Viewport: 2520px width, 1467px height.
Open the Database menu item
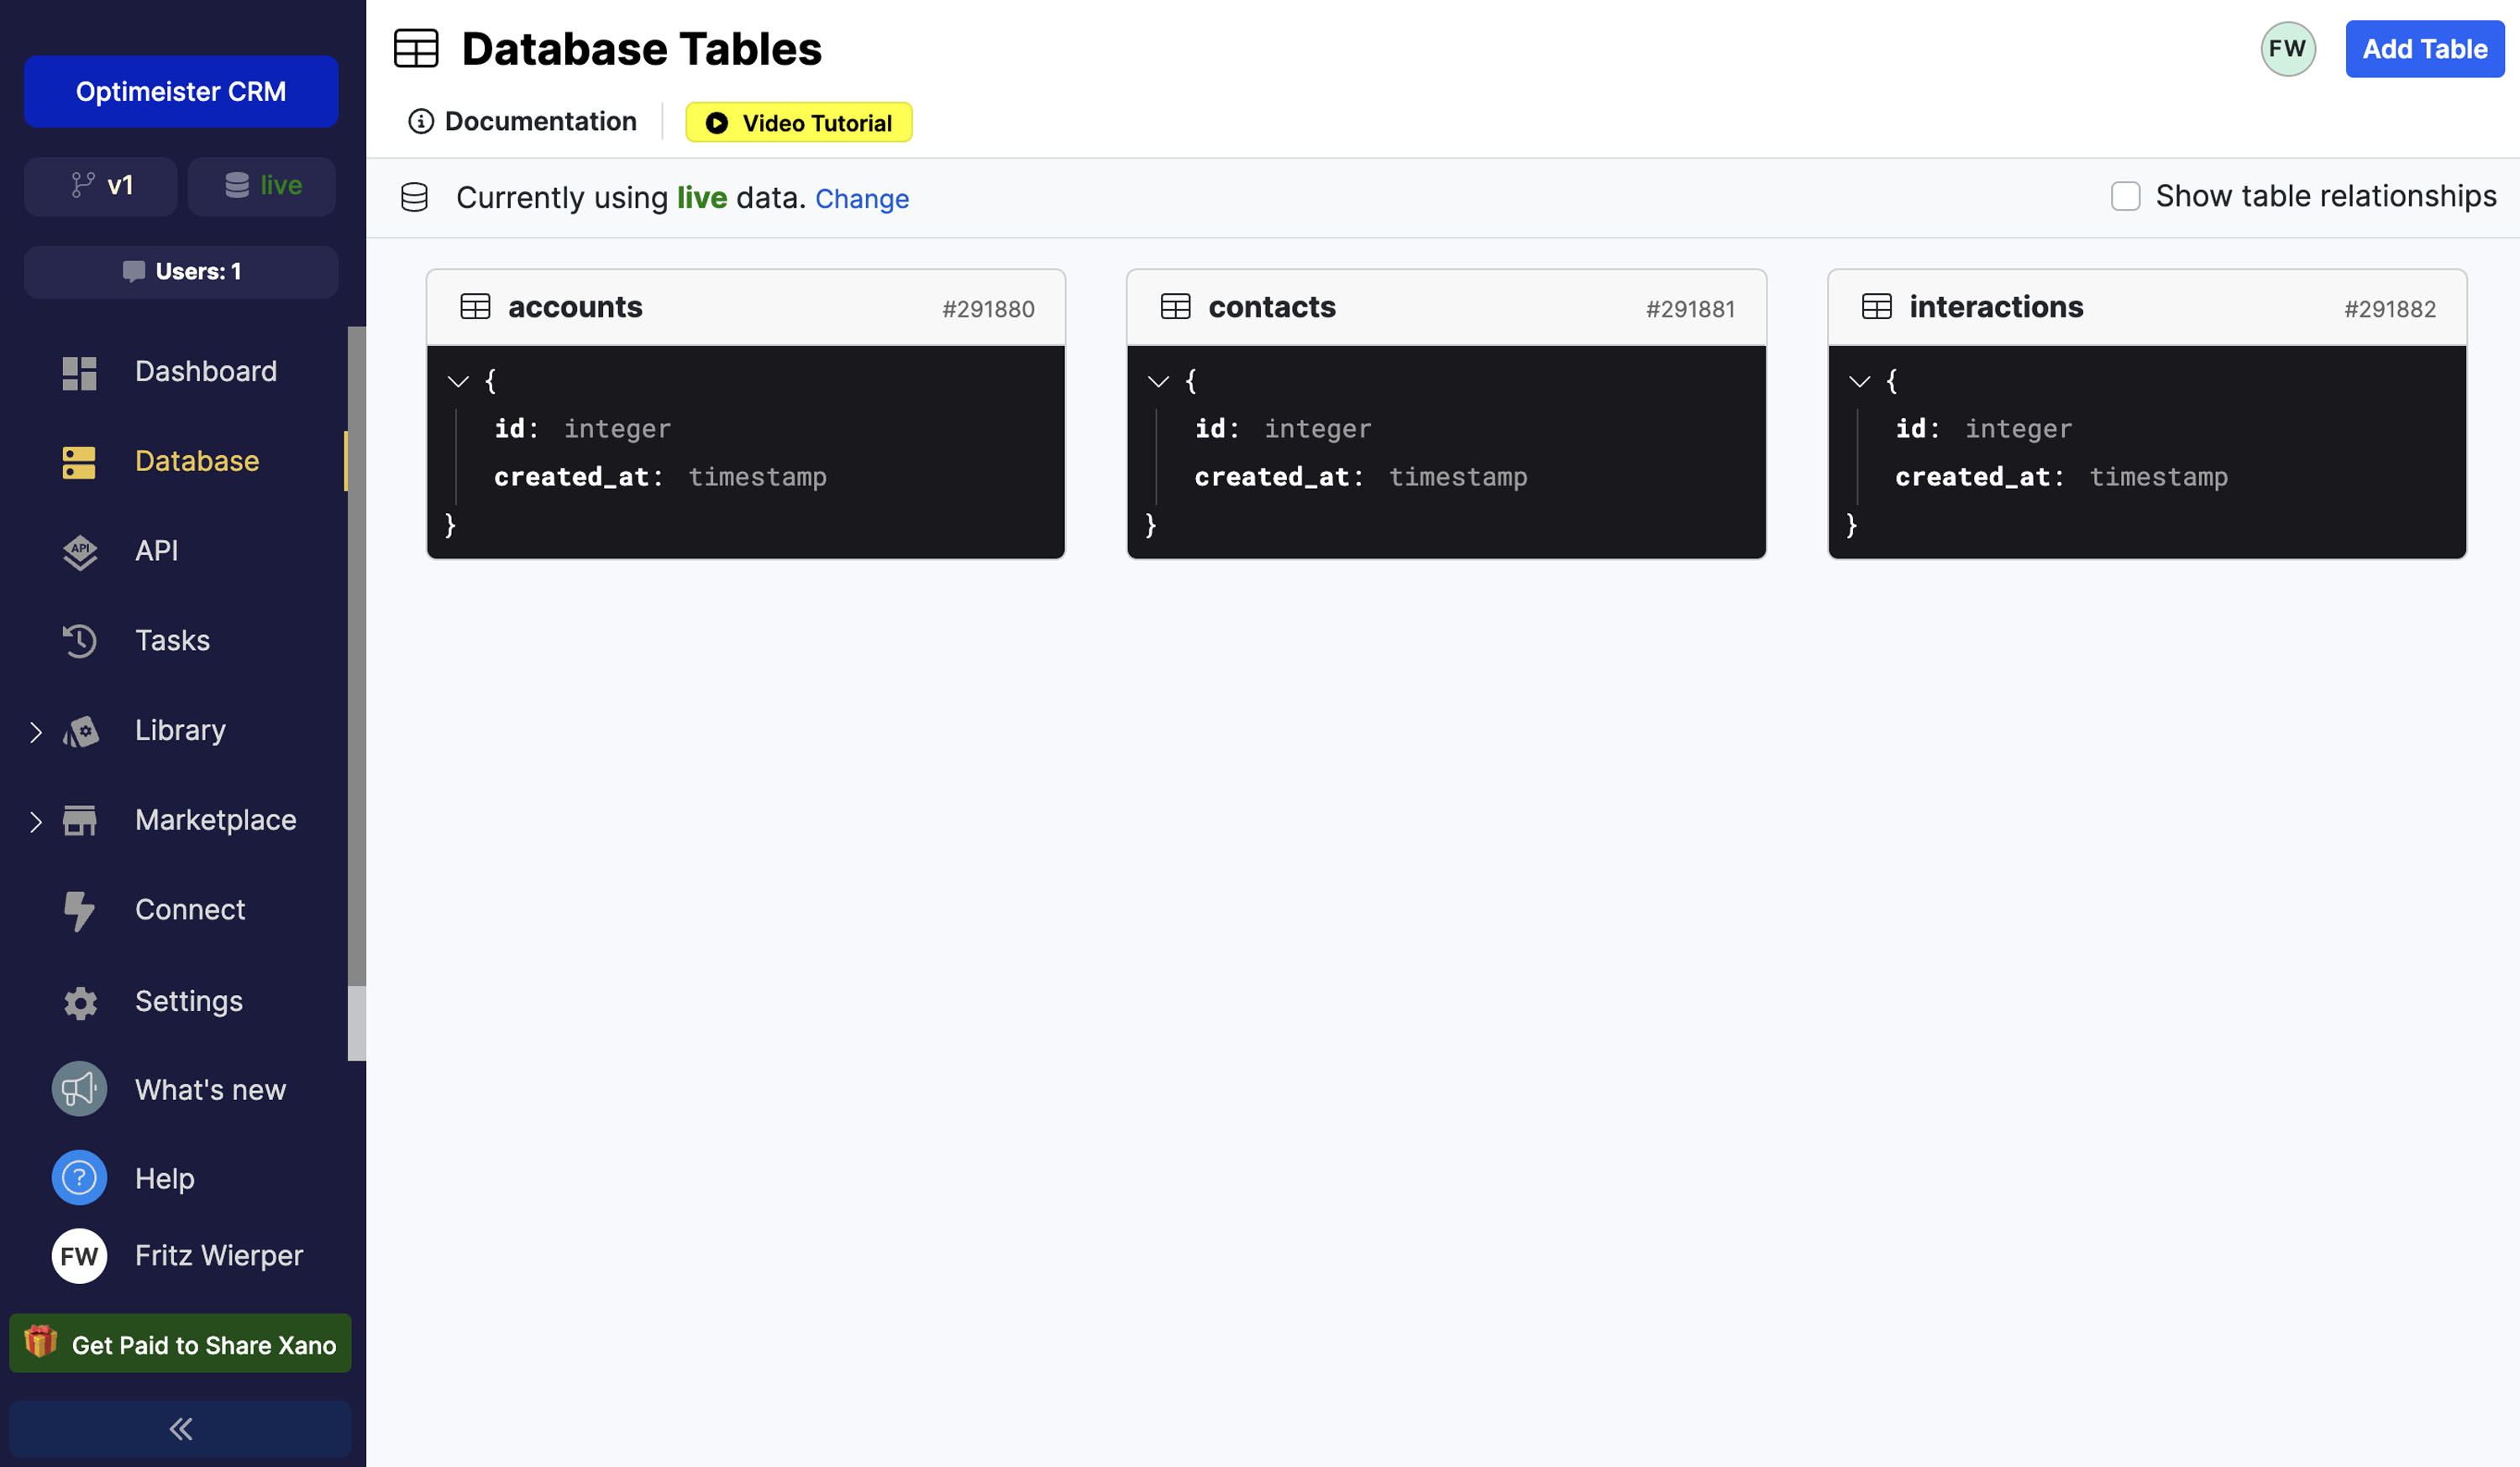[196, 461]
